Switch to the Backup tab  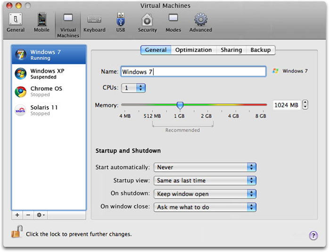[260, 50]
